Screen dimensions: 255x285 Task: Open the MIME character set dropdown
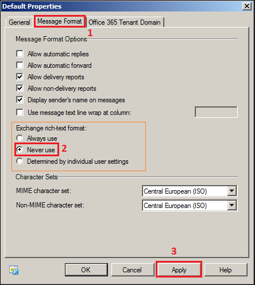point(232,191)
